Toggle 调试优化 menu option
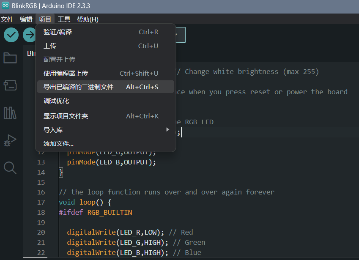Screen dimensions: 359x260 coord(106,101)
